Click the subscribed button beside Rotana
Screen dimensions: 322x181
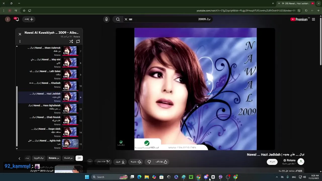[272, 162]
